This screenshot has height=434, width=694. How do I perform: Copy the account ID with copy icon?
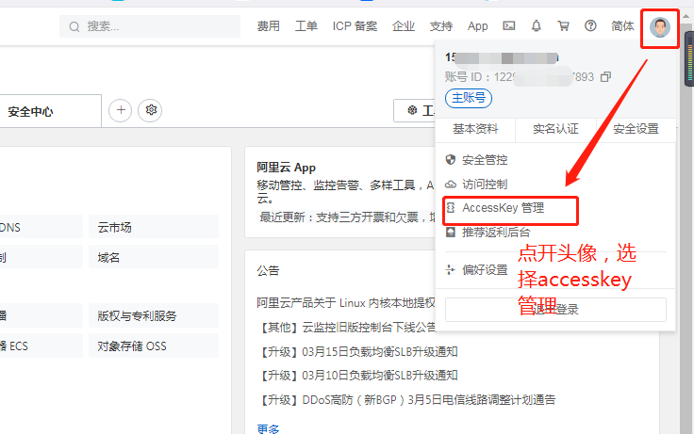click(605, 77)
